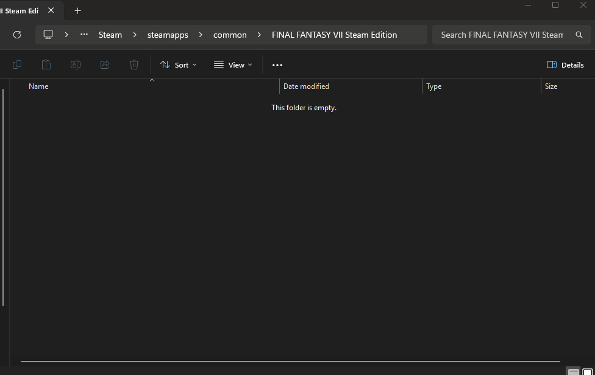Toggle the Details pane
595x375 pixels.
(565, 65)
